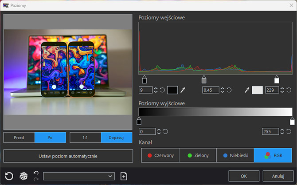297x185 pixels.
Task: Reset the gamma value 0,45
Action: point(229,90)
